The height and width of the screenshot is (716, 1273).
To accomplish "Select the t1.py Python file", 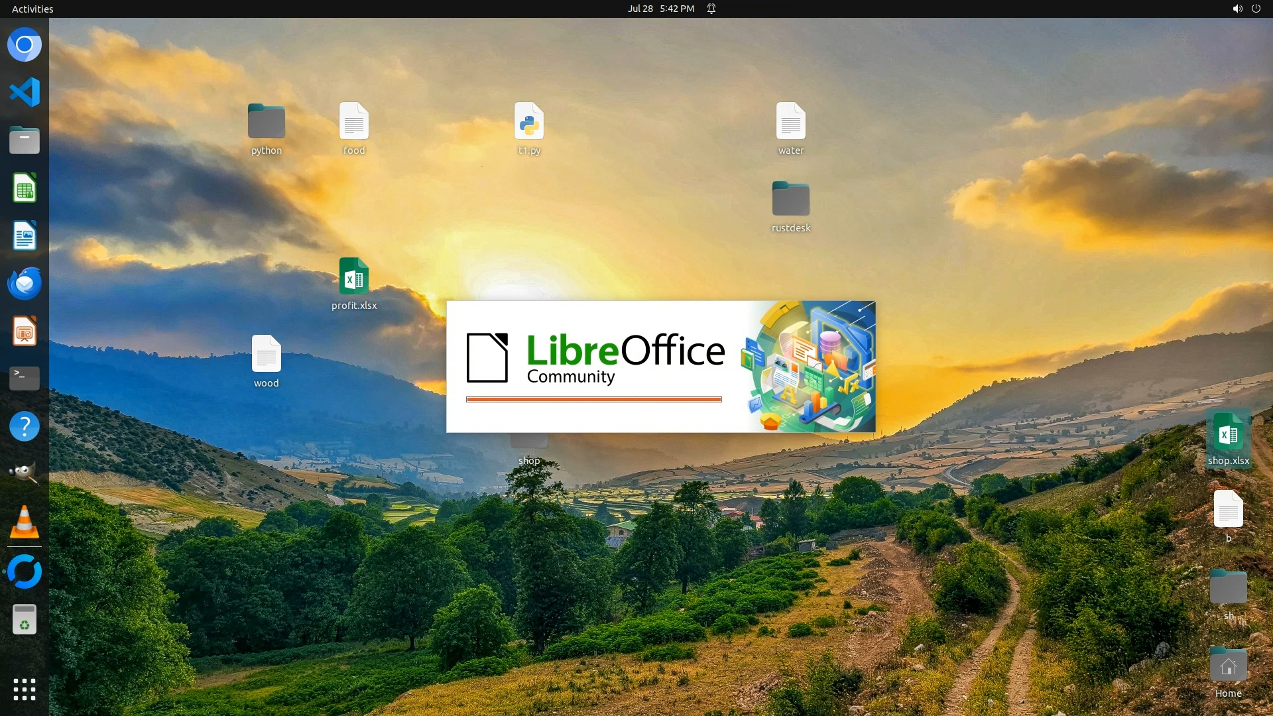I will (529, 122).
